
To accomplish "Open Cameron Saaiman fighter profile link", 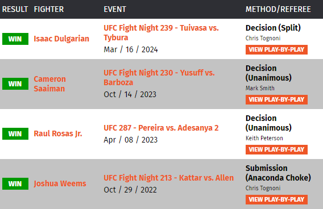I will pyautogui.click(x=49, y=83).
